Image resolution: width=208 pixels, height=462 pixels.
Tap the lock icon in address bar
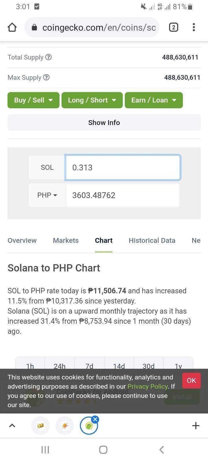pyautogui.click(x=34, y=27)
